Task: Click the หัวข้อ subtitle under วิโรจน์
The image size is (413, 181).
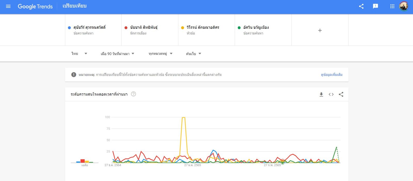Action: [191, 33]
